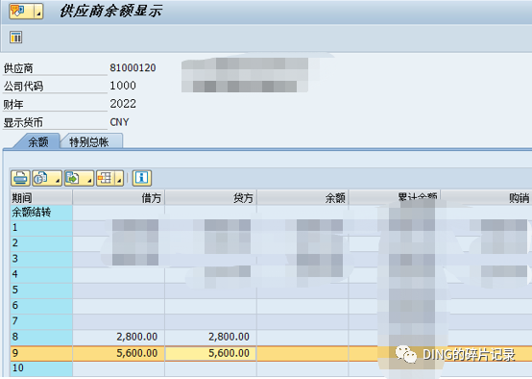Click the 借方 column header
Screen dimensions: 532x379
[x=118, y=197]
